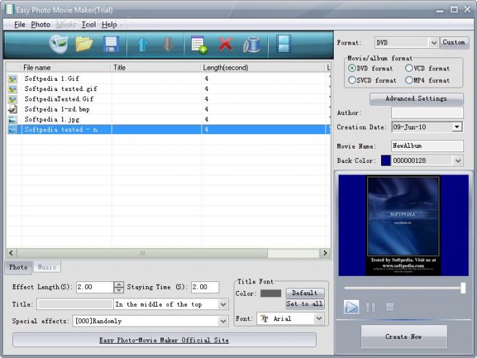Click the Custom button
This screenshot has height=358, width=477.
[x=454, y=42]
